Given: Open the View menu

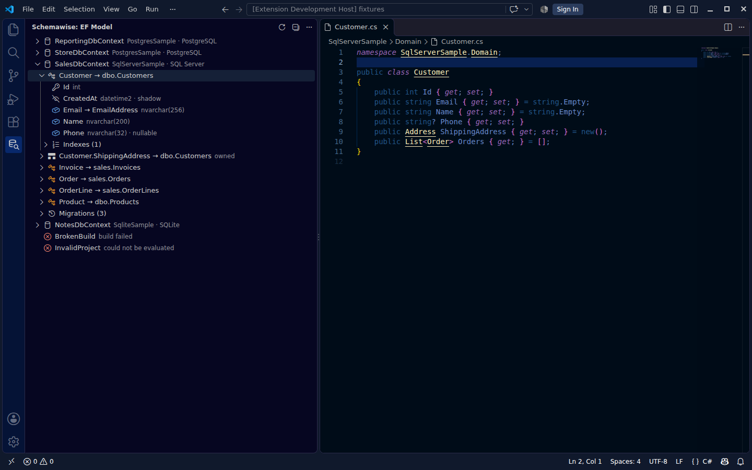Looking at the screenshot, I should 111,9.
